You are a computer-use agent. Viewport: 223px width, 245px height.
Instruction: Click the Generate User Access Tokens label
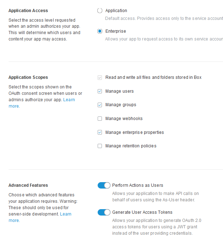pos(142,212)
